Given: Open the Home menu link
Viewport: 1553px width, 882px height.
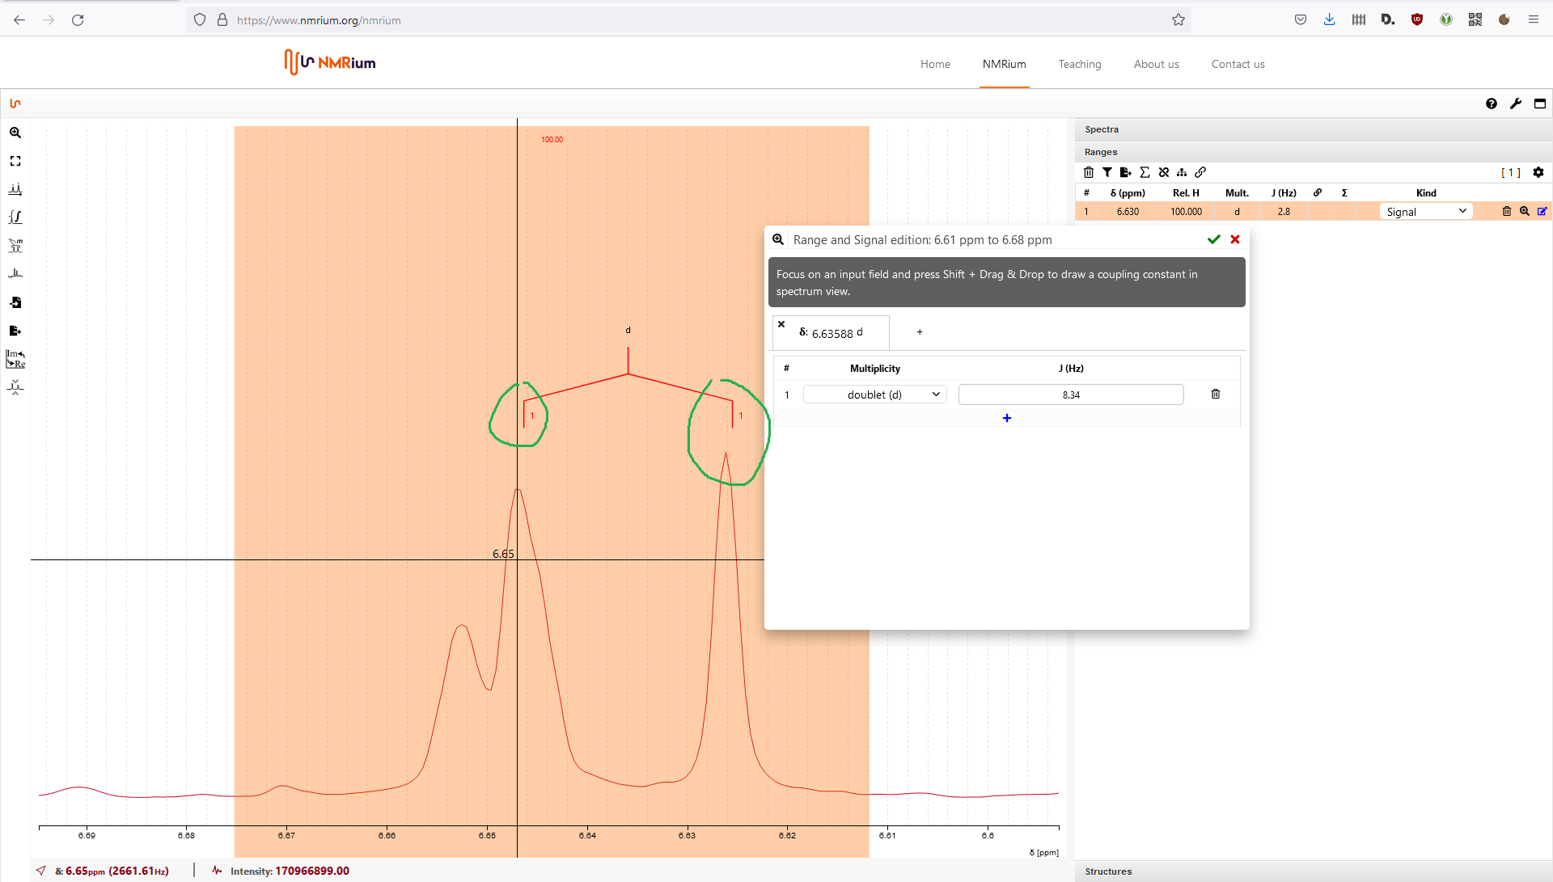Looking at the screenshot, I should (x=935, y=65).
